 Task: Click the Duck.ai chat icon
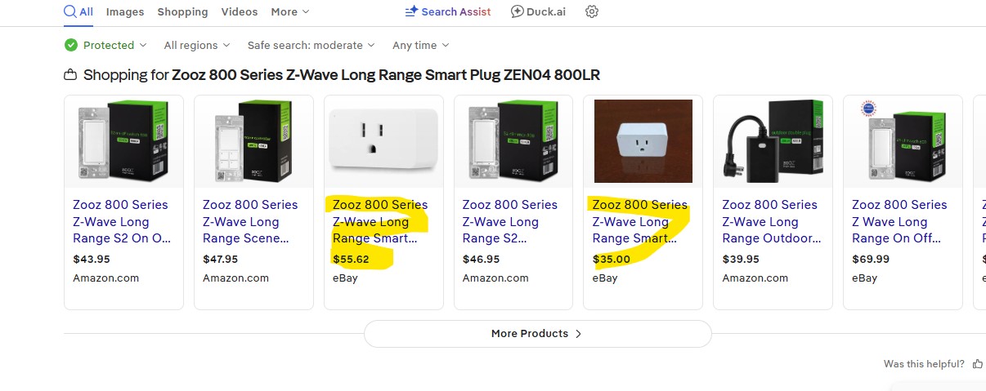click(518, 11)
